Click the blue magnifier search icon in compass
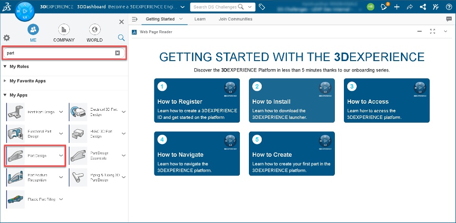This screenshot has width=456, height=223. pyautogui.click(x=121, y=38)
